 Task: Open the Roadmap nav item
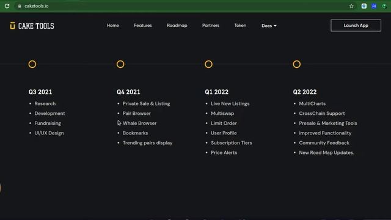(x=177, y=26)
